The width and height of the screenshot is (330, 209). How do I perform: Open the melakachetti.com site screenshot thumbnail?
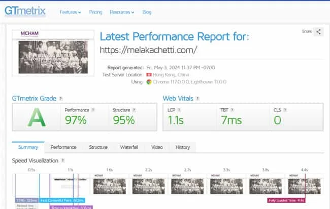[x=53, y=53]
